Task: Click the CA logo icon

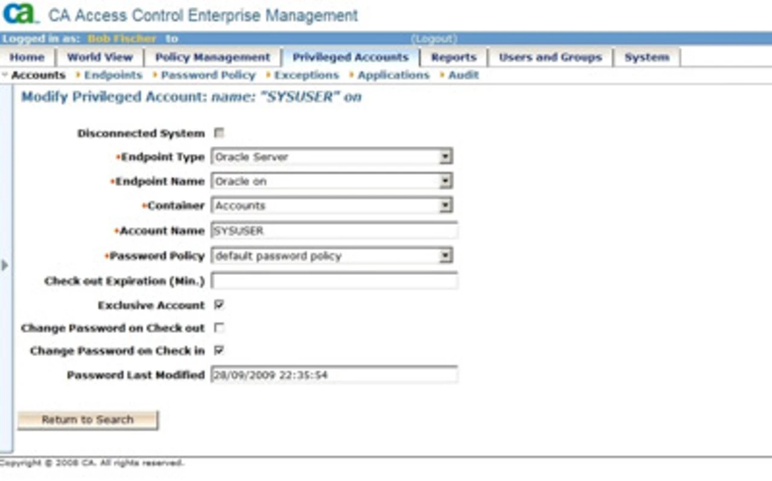Action: click(x=20, y=13)
